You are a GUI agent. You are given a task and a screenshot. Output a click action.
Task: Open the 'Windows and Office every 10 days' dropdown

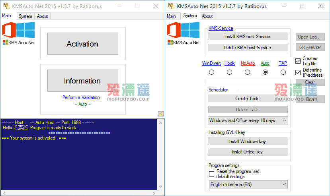pyautogui.click(x=248, y=120)
